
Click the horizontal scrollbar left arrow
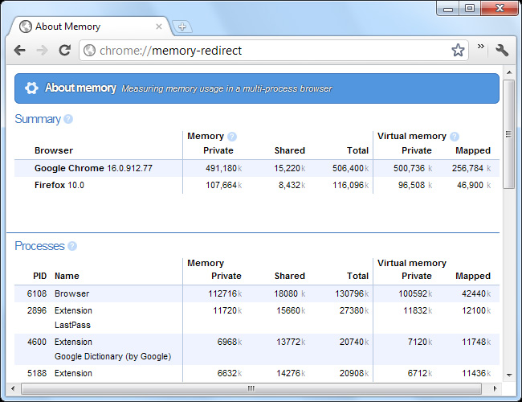coord(13,388)
